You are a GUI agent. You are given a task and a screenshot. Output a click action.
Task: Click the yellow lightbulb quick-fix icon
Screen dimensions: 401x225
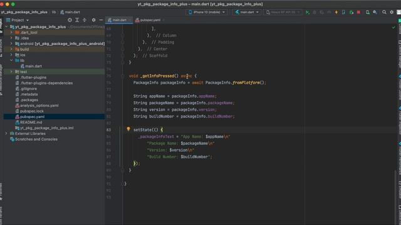[x=128, y=129]
